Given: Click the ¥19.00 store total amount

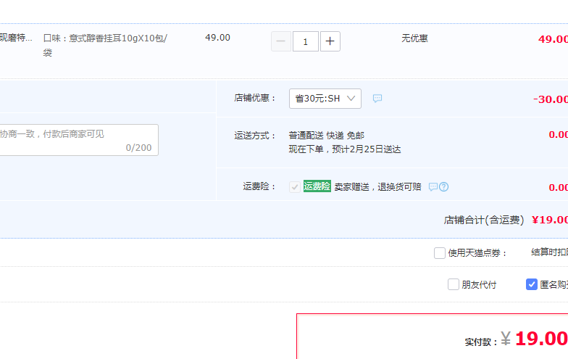Looking at the screenshot, I should click(x=549, y=220).
